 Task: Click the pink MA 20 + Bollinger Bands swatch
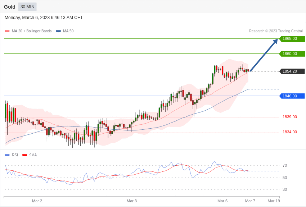pos(7,31)
